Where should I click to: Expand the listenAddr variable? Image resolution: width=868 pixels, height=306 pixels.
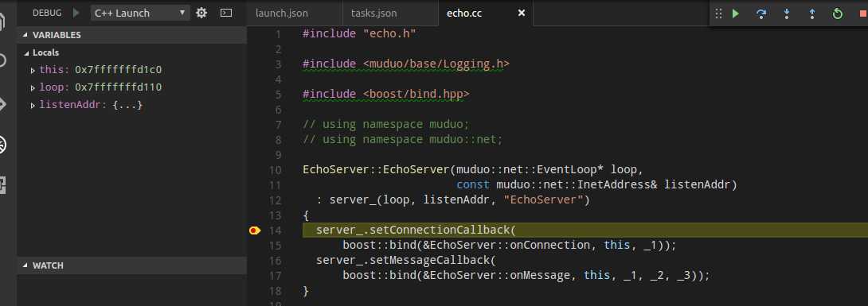[x=33, y=105]
